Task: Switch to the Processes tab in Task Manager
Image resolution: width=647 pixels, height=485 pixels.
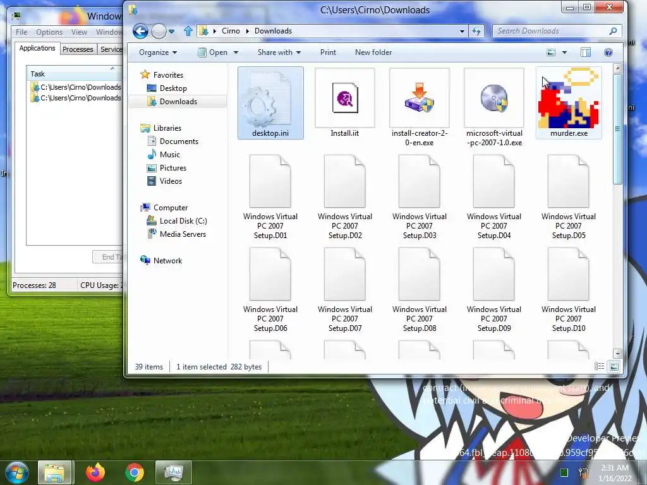Action: click(78, 49)
